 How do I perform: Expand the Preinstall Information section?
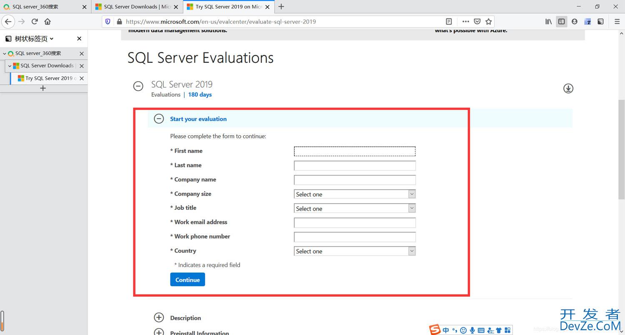159,332
